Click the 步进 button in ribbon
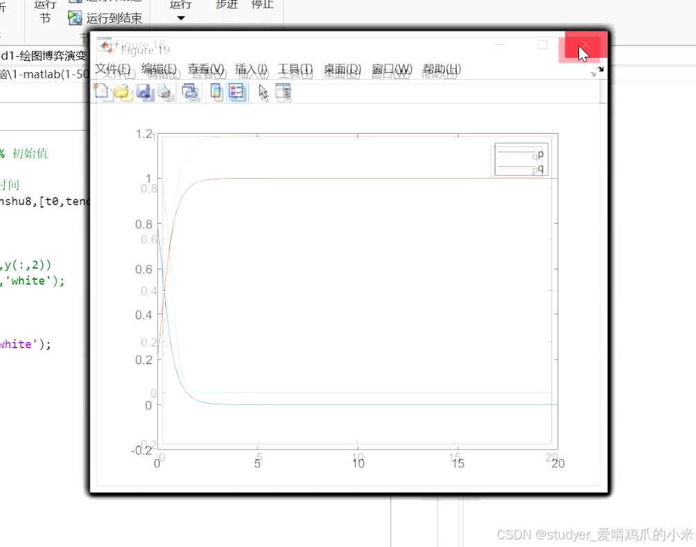Screen dimensions: 696x547 point(227,5)
